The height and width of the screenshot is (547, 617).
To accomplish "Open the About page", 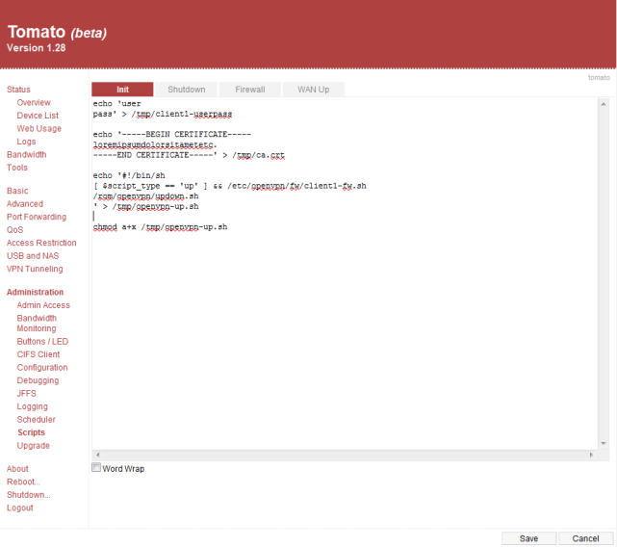I will 17,469.
